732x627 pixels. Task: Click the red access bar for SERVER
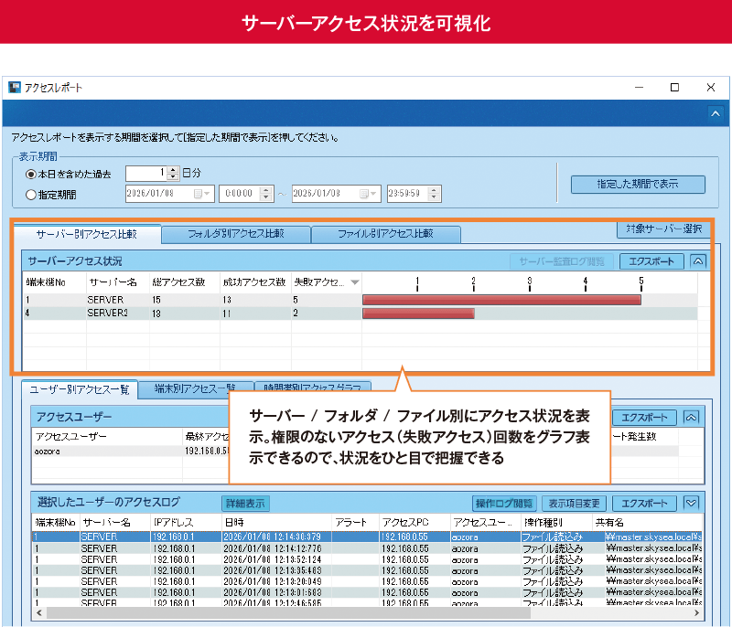(x=501, y=299)
